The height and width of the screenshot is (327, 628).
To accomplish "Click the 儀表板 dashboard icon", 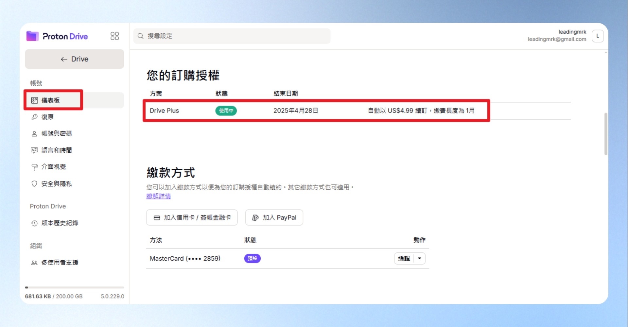I will tap(34, 100).
